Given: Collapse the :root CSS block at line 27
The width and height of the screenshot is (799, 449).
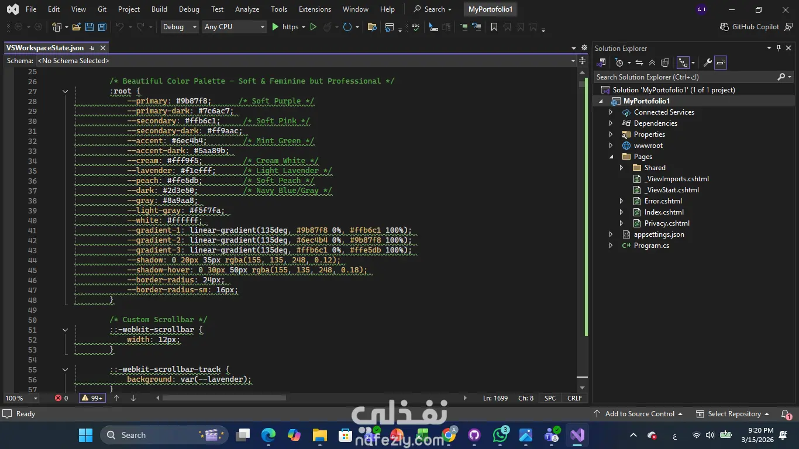Looking at the screenshot, I should tap(65, 91).
